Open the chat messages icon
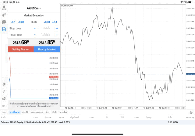Screen dimensions: 195x136 coord(4,22)
